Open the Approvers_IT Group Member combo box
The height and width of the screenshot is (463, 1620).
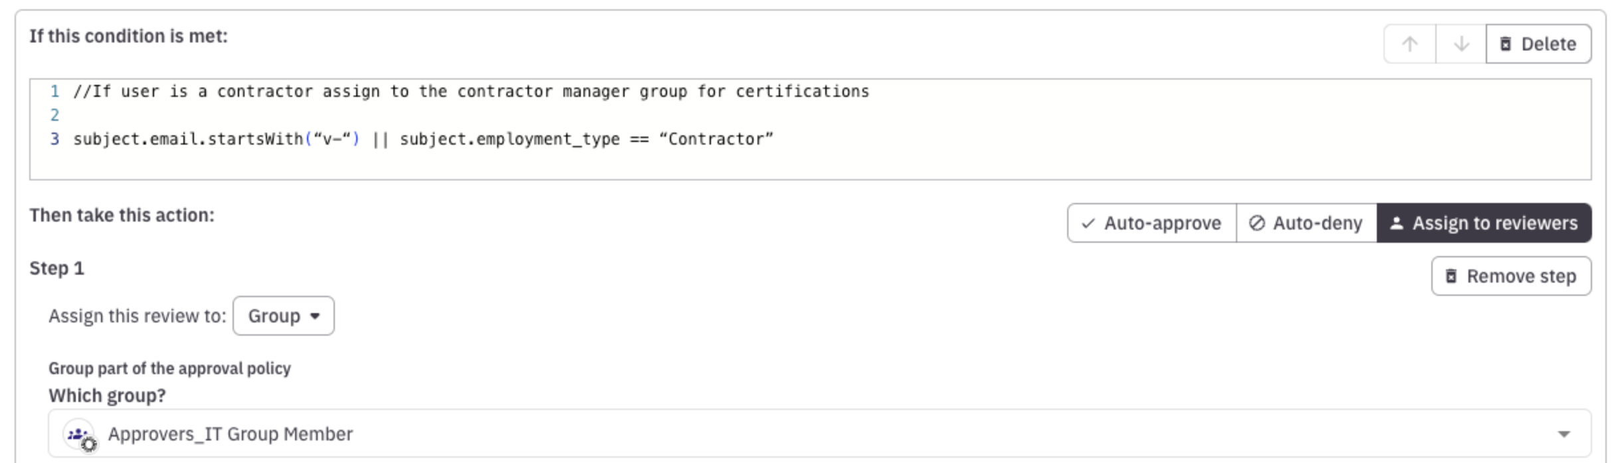[x=797, y=434]
